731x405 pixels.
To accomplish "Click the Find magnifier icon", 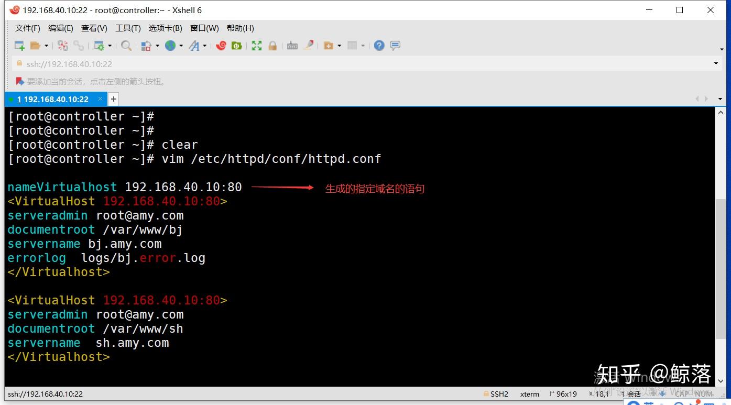I will 126,46.
